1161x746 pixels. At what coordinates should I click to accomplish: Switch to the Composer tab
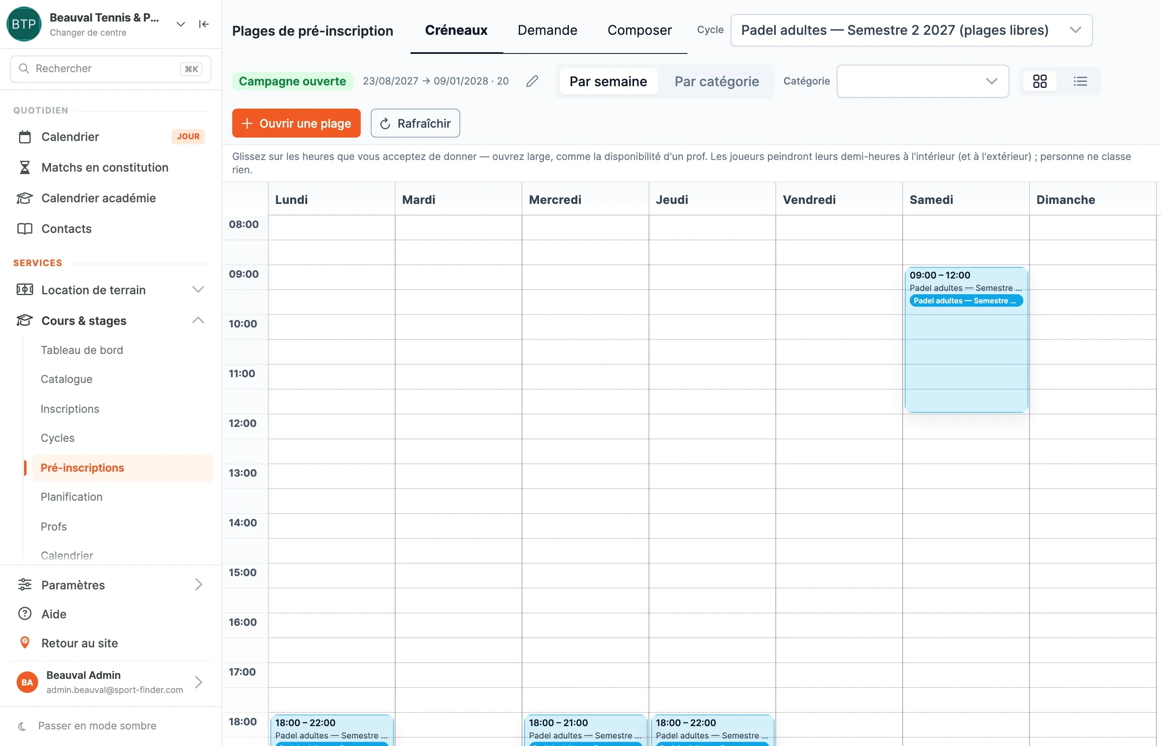click(639, 30)
